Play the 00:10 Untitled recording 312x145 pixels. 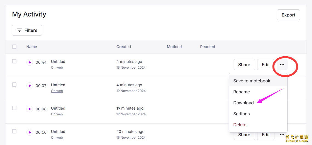tap(30, 132)
